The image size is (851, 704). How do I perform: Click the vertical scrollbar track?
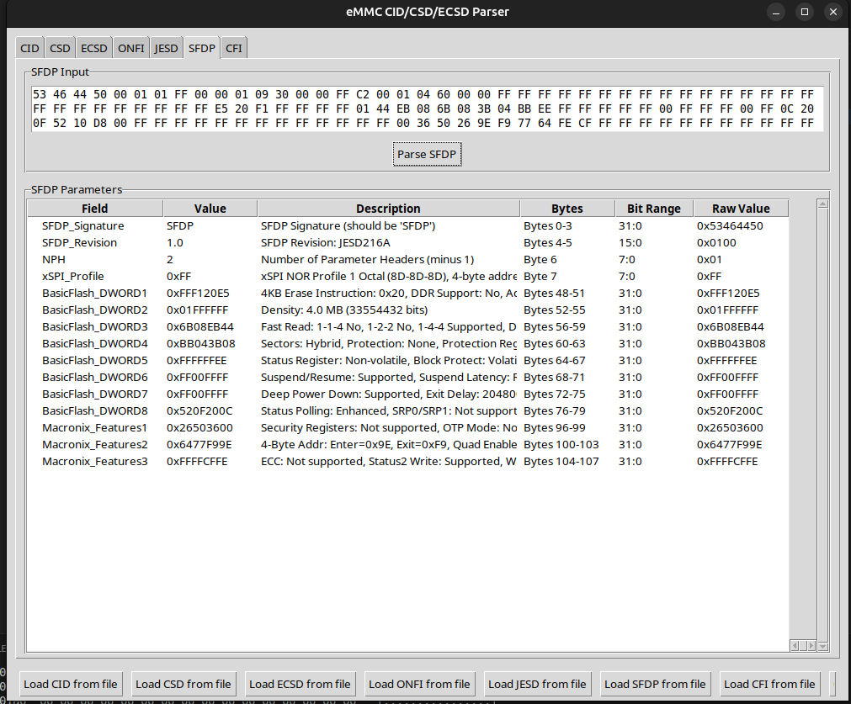click(822, 425)
